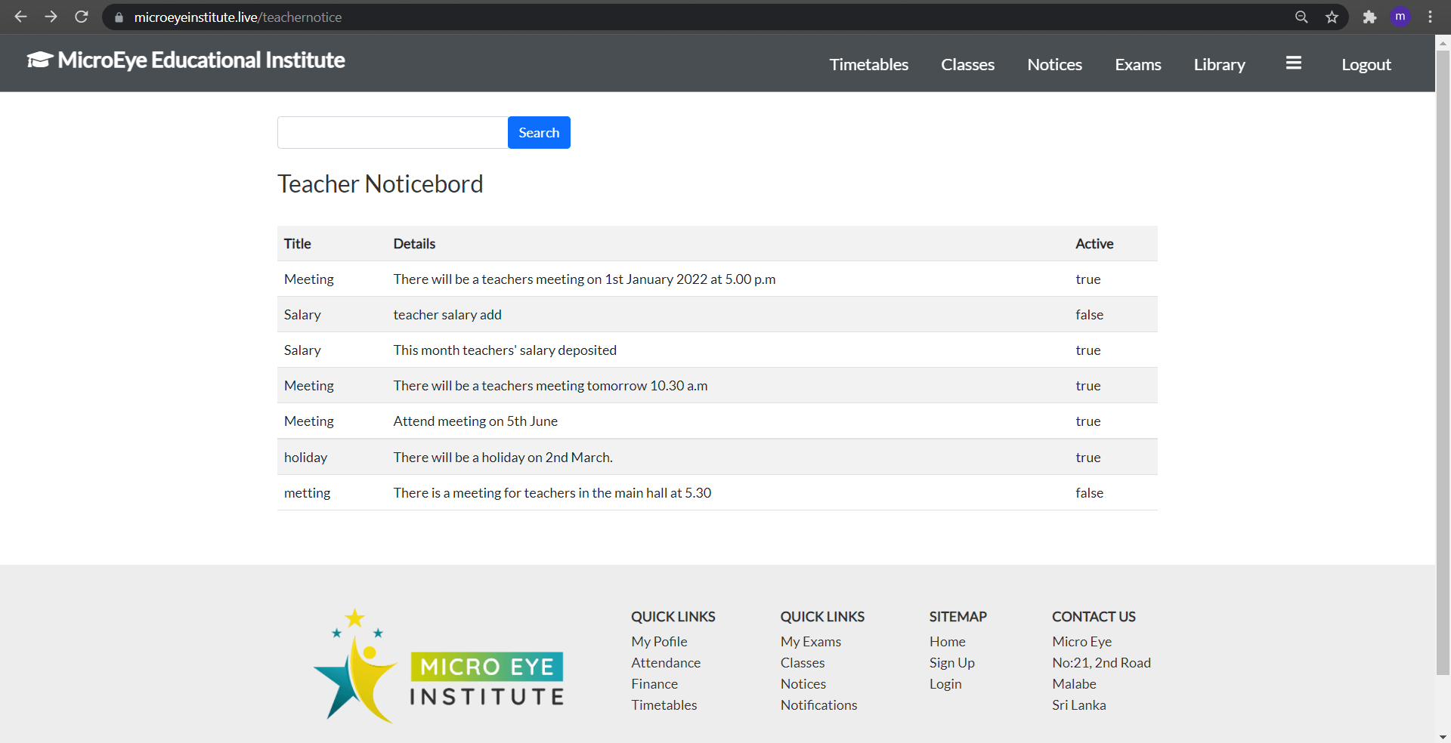Click the address bar URL
Viewport: 1451px width, 743px height.
pyautogui.click(x=237, y=17)
